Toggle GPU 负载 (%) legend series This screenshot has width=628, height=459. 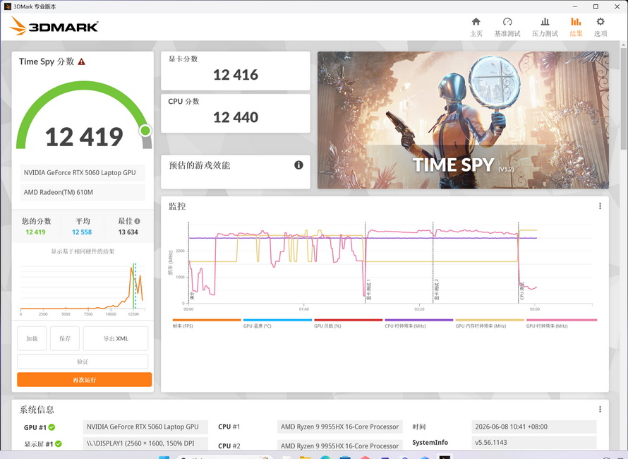(349, 323)
